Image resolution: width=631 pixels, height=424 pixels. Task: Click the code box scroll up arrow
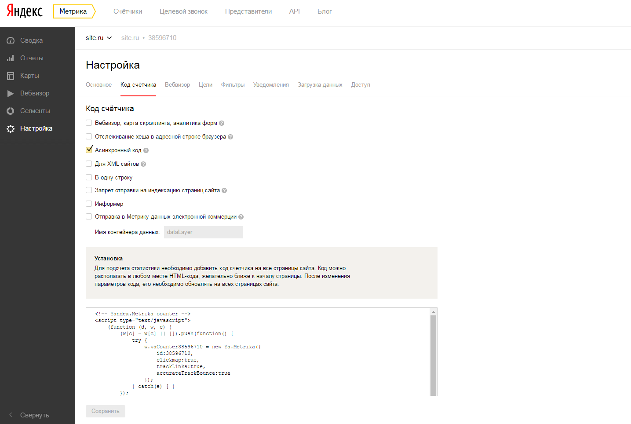tap(433, 311)
